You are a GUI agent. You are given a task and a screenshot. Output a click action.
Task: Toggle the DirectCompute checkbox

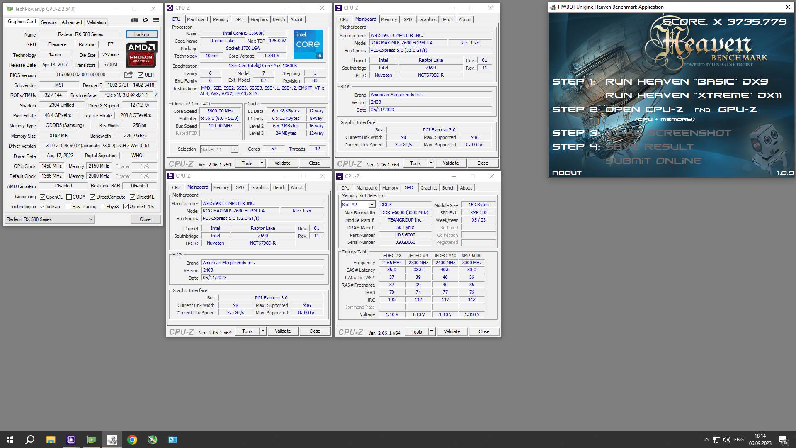coord(92,197)
